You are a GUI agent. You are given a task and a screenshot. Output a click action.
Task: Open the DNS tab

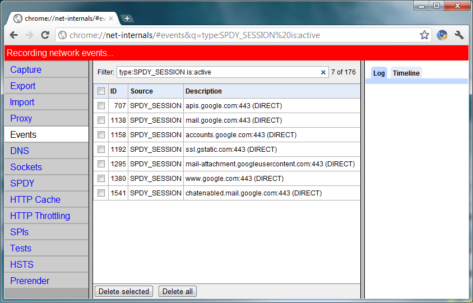(x=47, y=151)
